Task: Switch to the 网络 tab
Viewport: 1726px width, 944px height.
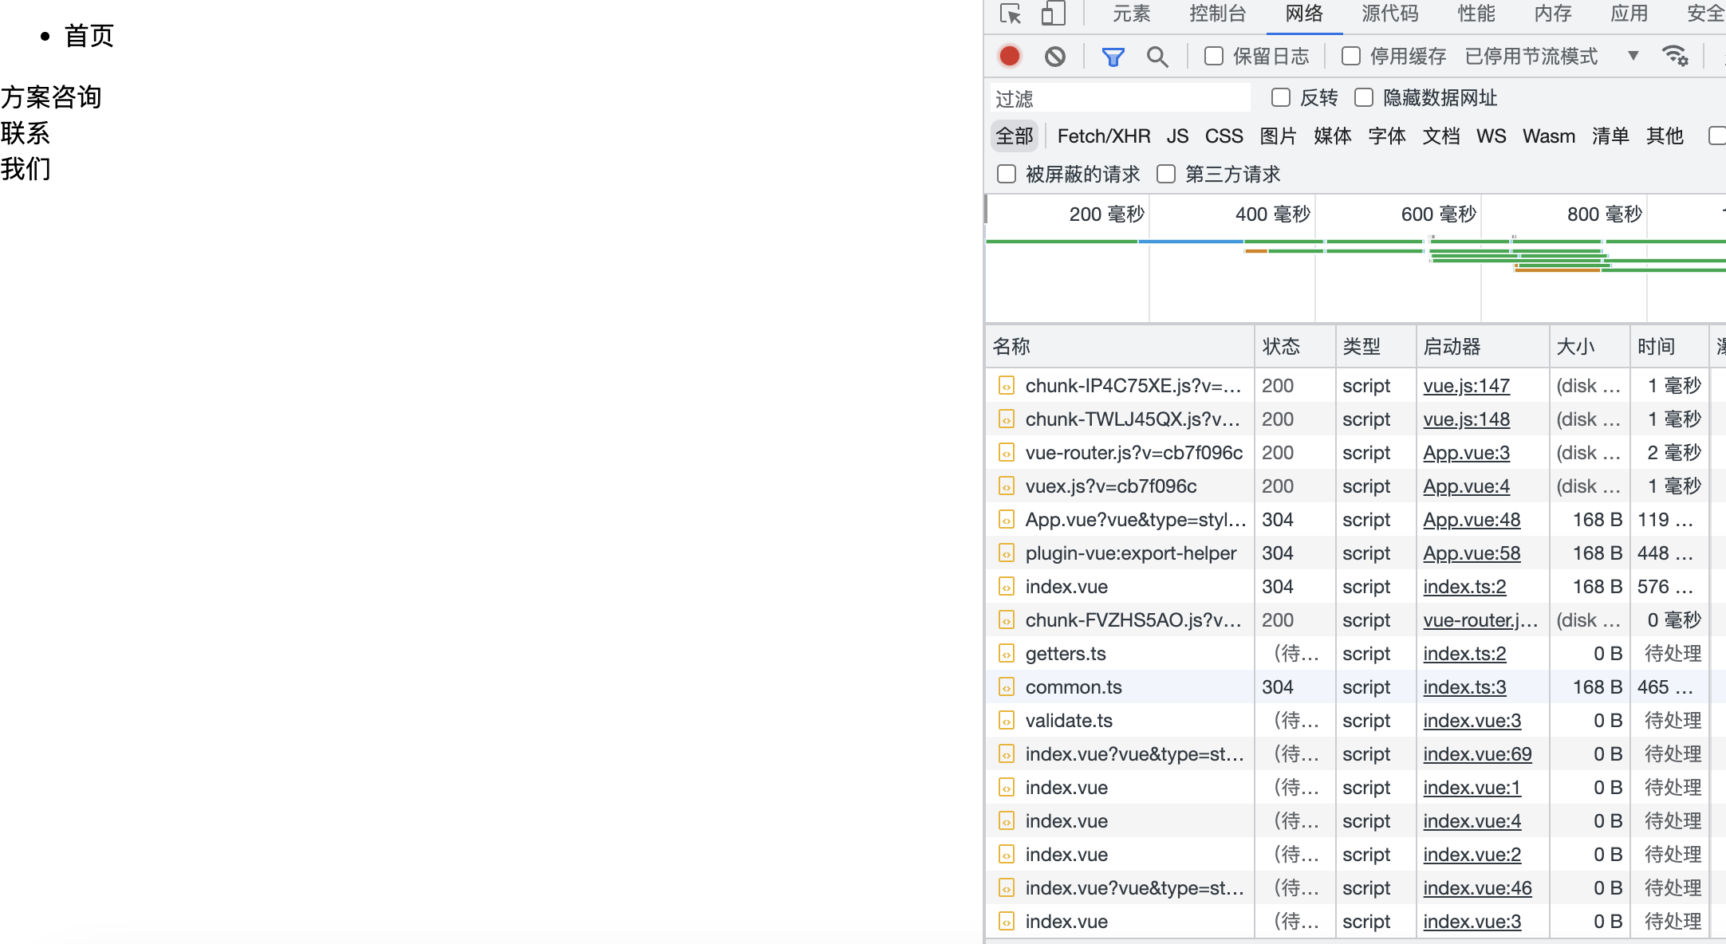Action: [1304, 14]
